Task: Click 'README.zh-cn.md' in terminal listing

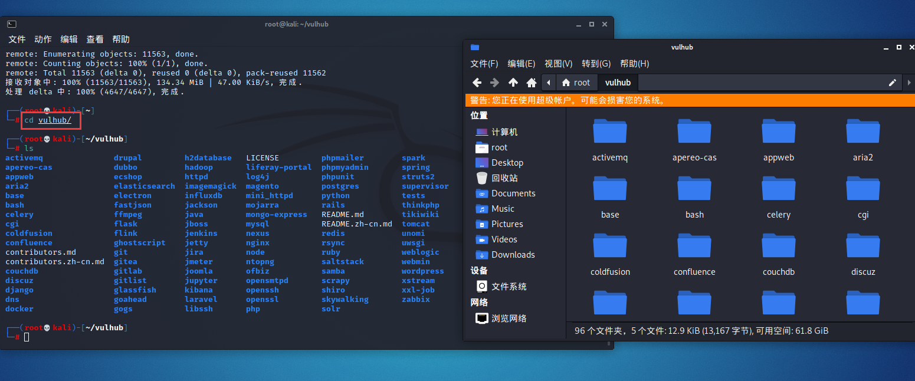Action: pyautogui.click(x=357, y=224)
